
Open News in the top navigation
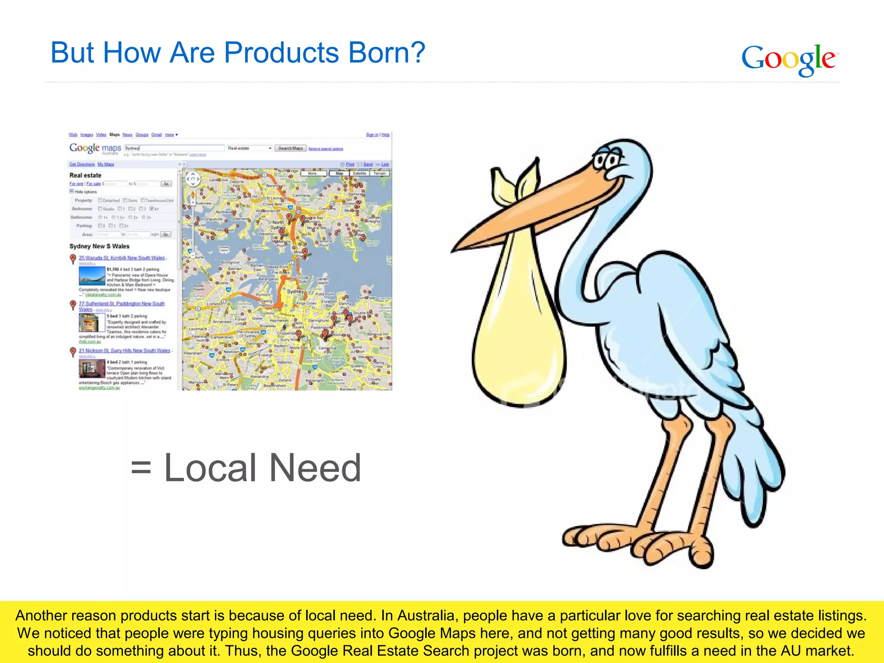(127, 135)
